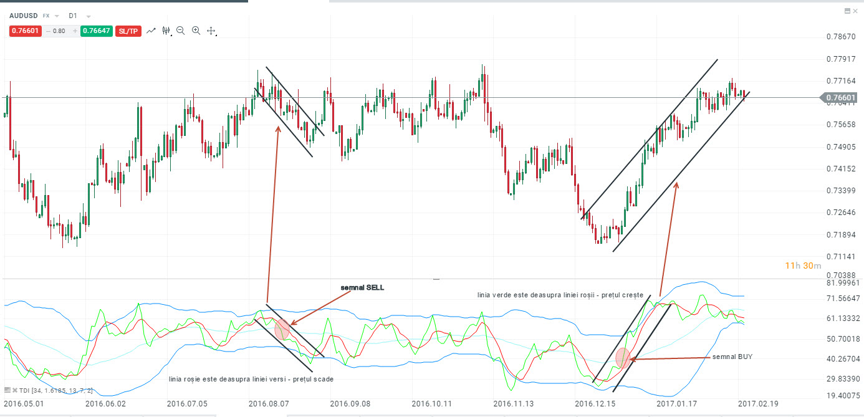
Task: Click the red sell price 0.76601 button
Action: tap(25, 31)
